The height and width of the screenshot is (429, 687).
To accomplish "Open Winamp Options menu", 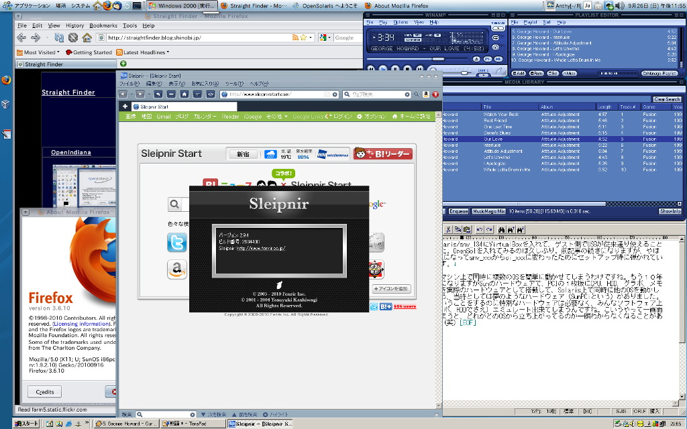I will click(x=401, y=22).
